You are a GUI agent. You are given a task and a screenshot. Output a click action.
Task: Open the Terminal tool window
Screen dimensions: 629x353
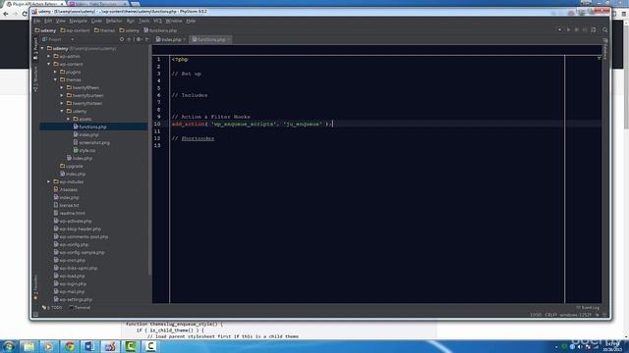tap(80, 307)
